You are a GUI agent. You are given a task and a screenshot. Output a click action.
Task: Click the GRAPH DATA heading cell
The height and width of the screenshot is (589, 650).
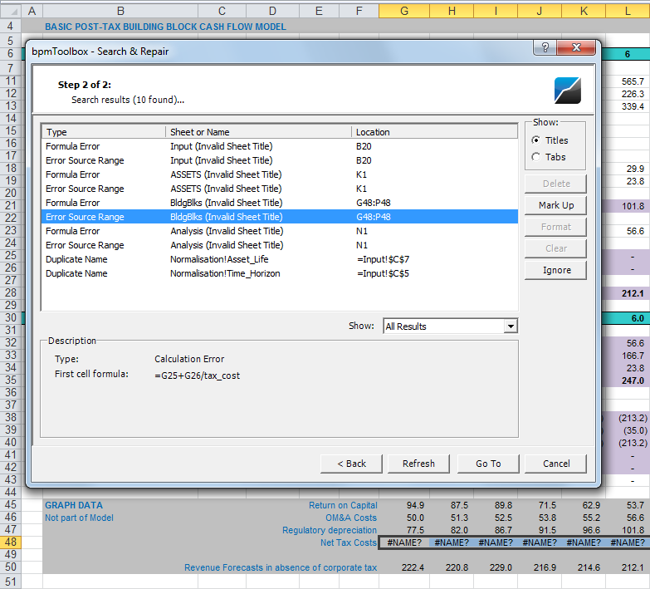pyautogui.click(x=74, y=505)
